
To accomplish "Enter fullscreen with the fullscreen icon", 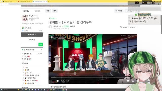I will [133, 81].
